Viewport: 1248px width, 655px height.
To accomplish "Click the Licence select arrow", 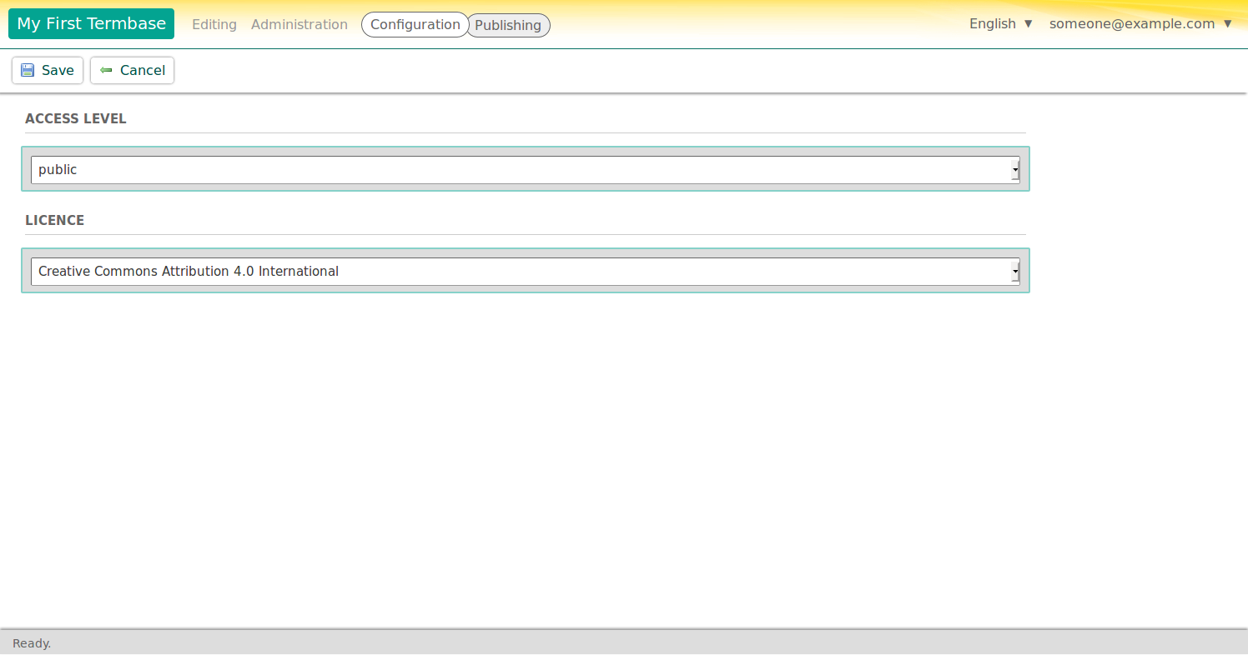I will pos(1014,271).
